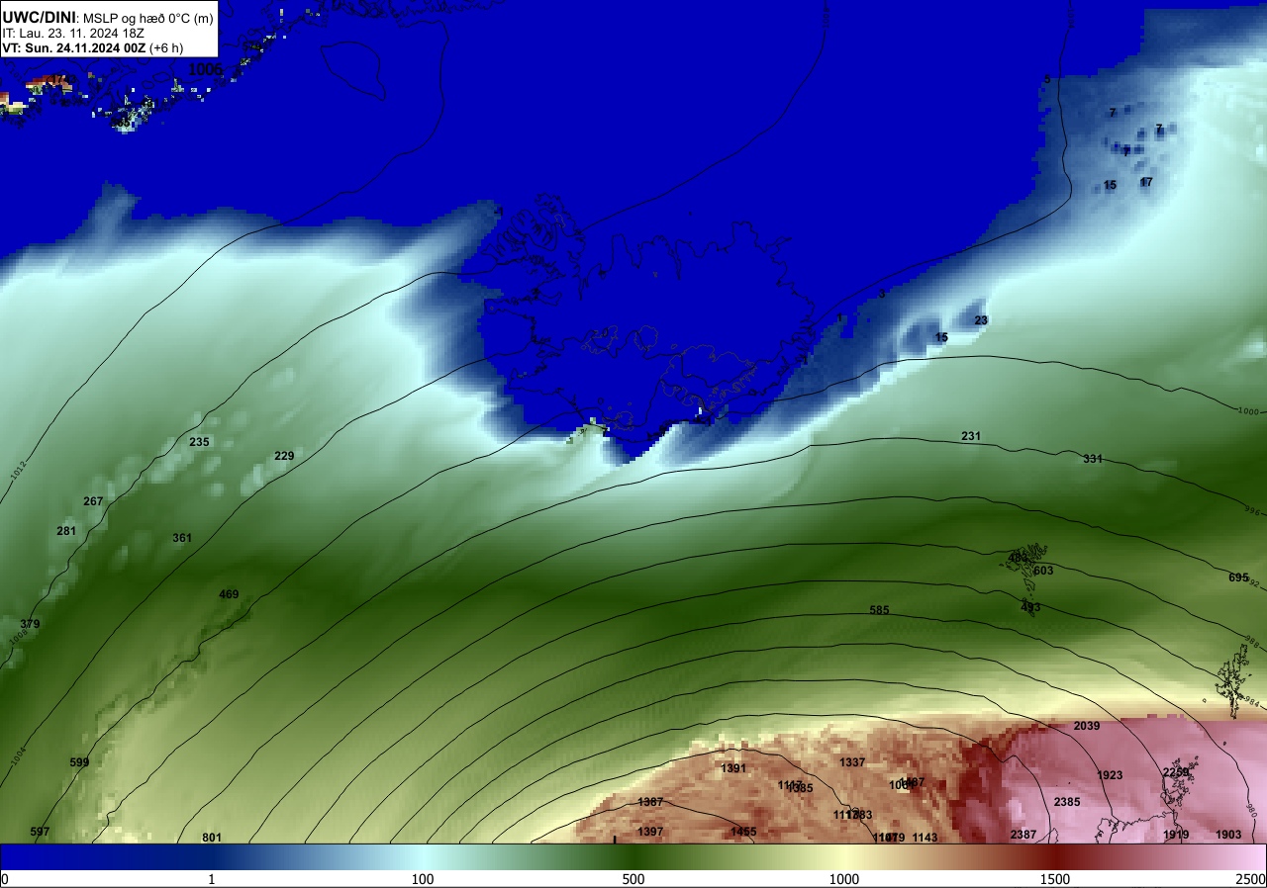
Task: Click the 1 tick on the color scale
Action: (211, 879)
